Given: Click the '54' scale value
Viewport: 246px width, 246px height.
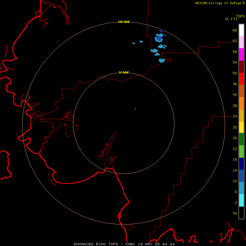Looking at the screenshot, I should [235, 62].
